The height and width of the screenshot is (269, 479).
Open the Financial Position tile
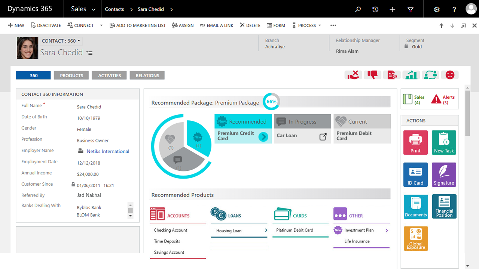coord(444,206)
